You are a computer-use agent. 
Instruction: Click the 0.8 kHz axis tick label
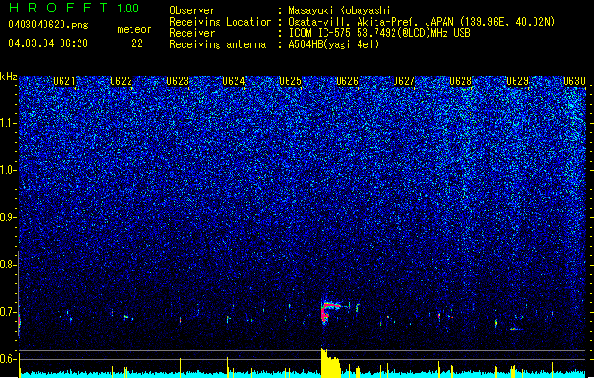point(8,265)
